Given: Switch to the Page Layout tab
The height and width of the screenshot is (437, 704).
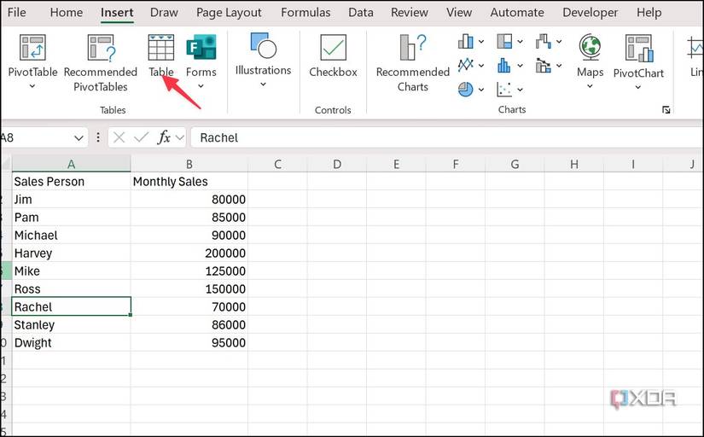Looking at the screenshot, I should (229, 13).
